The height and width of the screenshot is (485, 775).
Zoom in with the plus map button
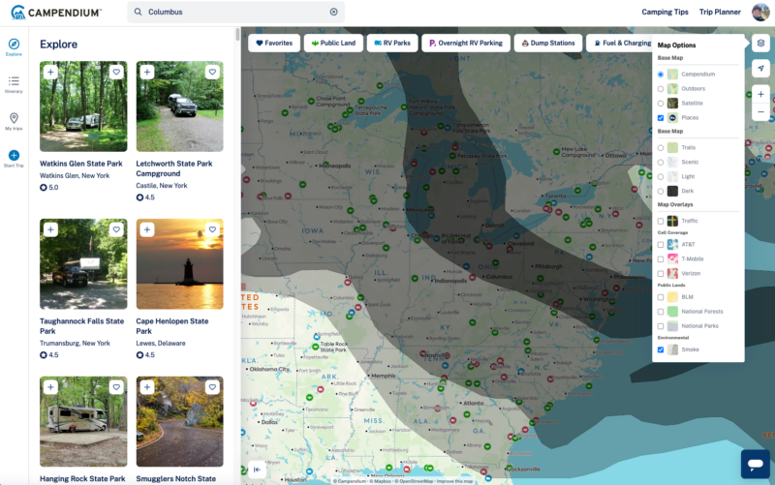[760, 94]
